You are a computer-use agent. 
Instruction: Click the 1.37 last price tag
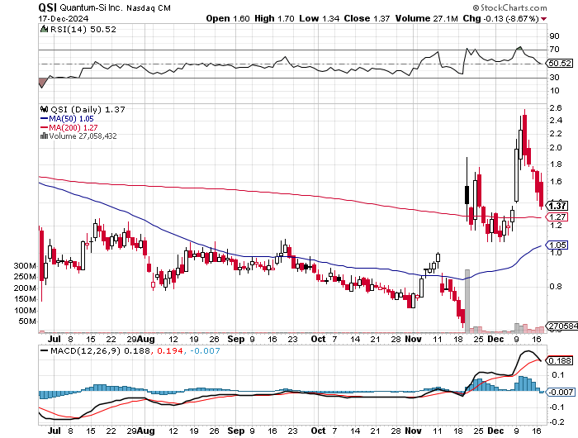point(557,206)
